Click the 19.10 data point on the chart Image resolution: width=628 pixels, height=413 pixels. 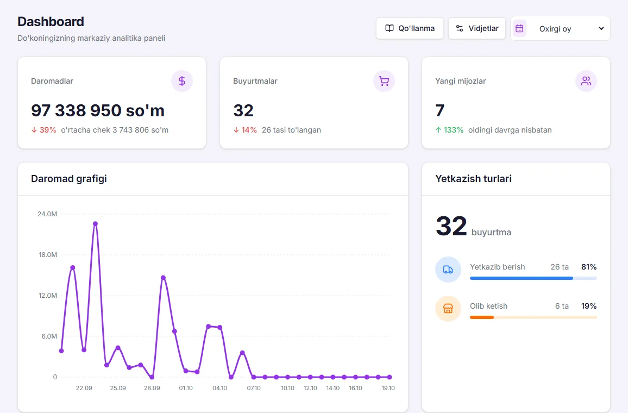pyautogui.click(x=390, y=377)
